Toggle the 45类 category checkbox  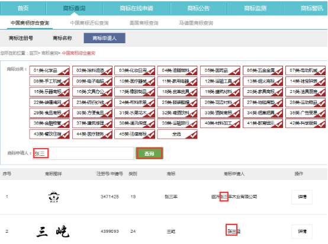pos(135,134)
